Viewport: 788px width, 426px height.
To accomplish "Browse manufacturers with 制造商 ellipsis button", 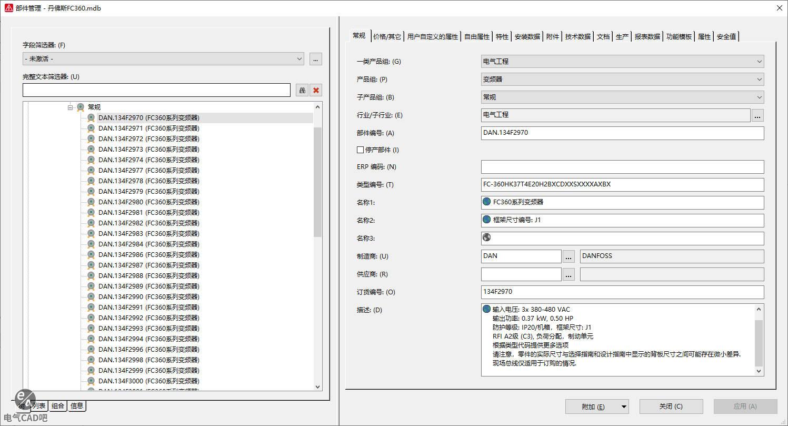I will point(568,256).
